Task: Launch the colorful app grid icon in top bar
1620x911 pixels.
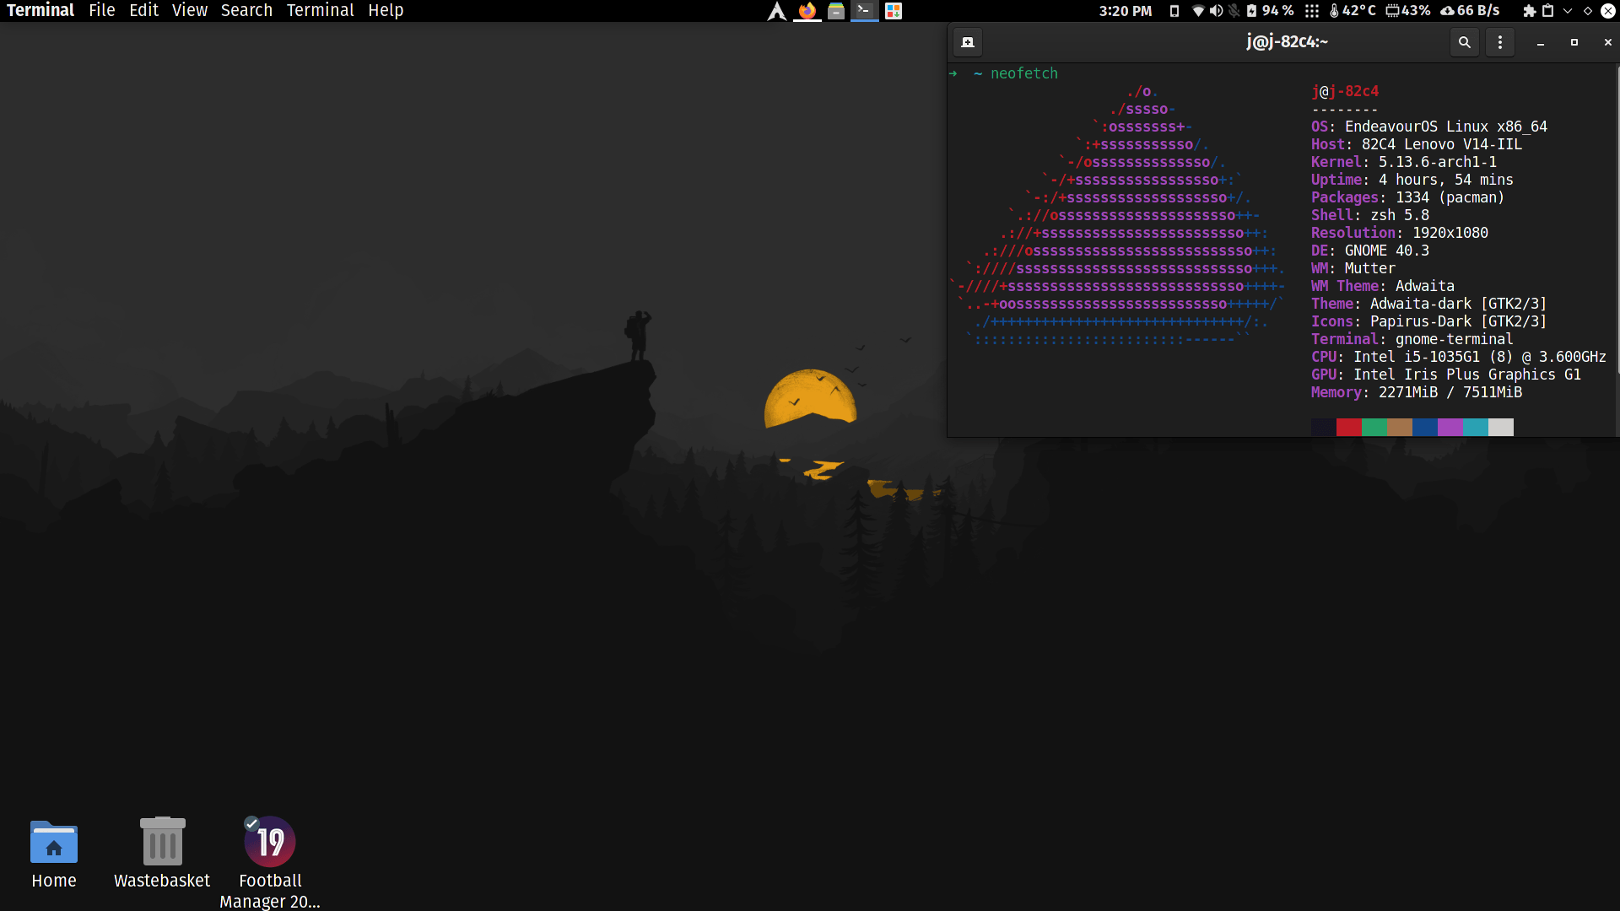Action: [x=893, y=11]
